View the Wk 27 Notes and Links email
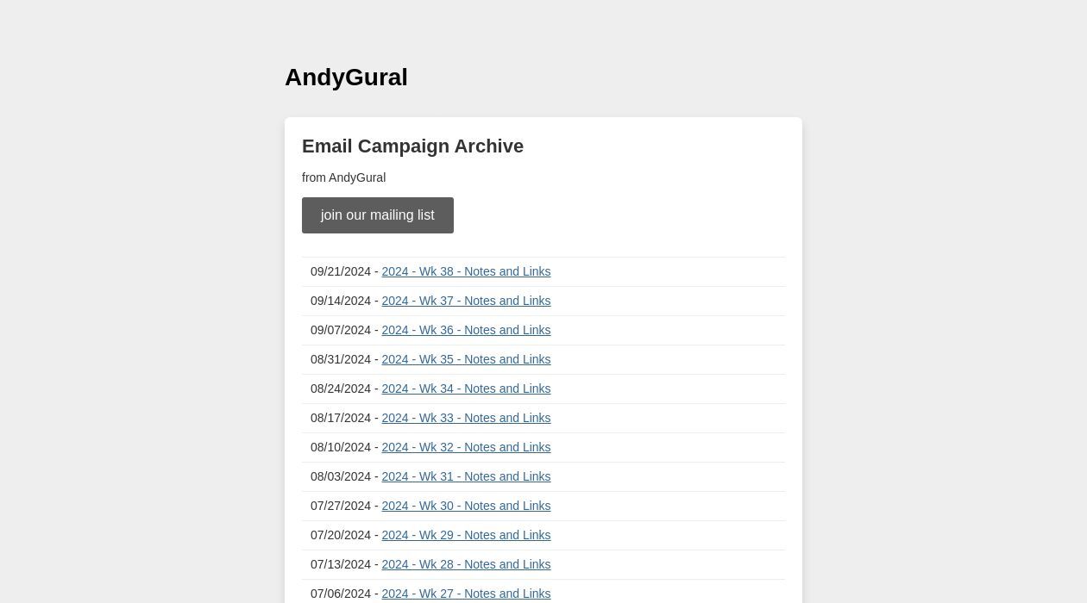Screen dimensions: 1087x603 click(x=466, y=594)
